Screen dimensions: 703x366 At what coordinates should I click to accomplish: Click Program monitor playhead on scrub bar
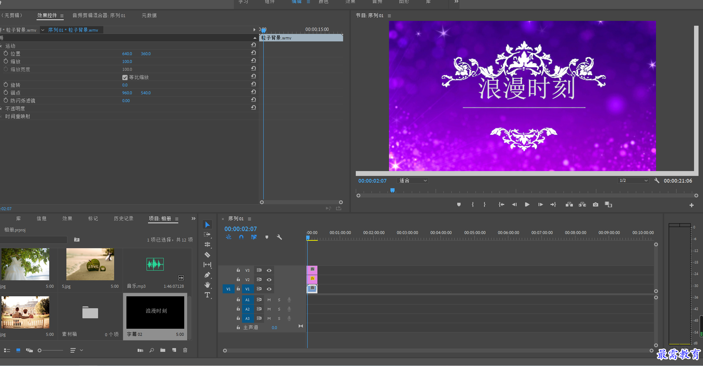(x=392, y=190)
